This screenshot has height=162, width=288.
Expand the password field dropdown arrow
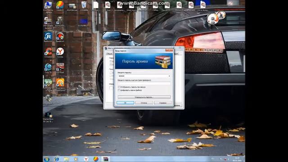[x=169, y=76]
